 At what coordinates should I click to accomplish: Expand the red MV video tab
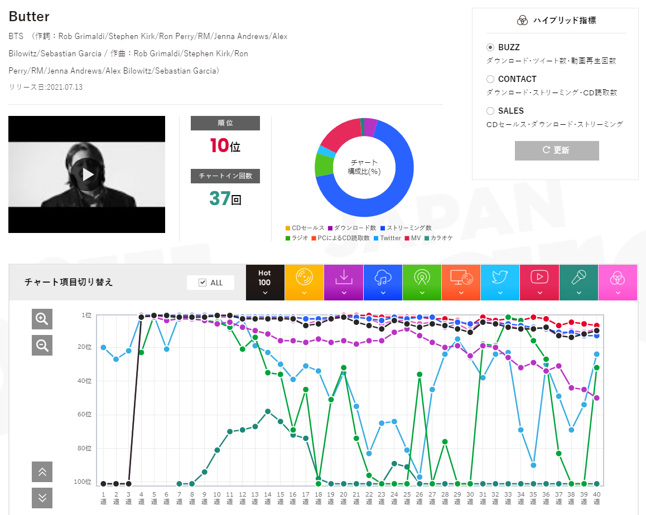(539, 283)
